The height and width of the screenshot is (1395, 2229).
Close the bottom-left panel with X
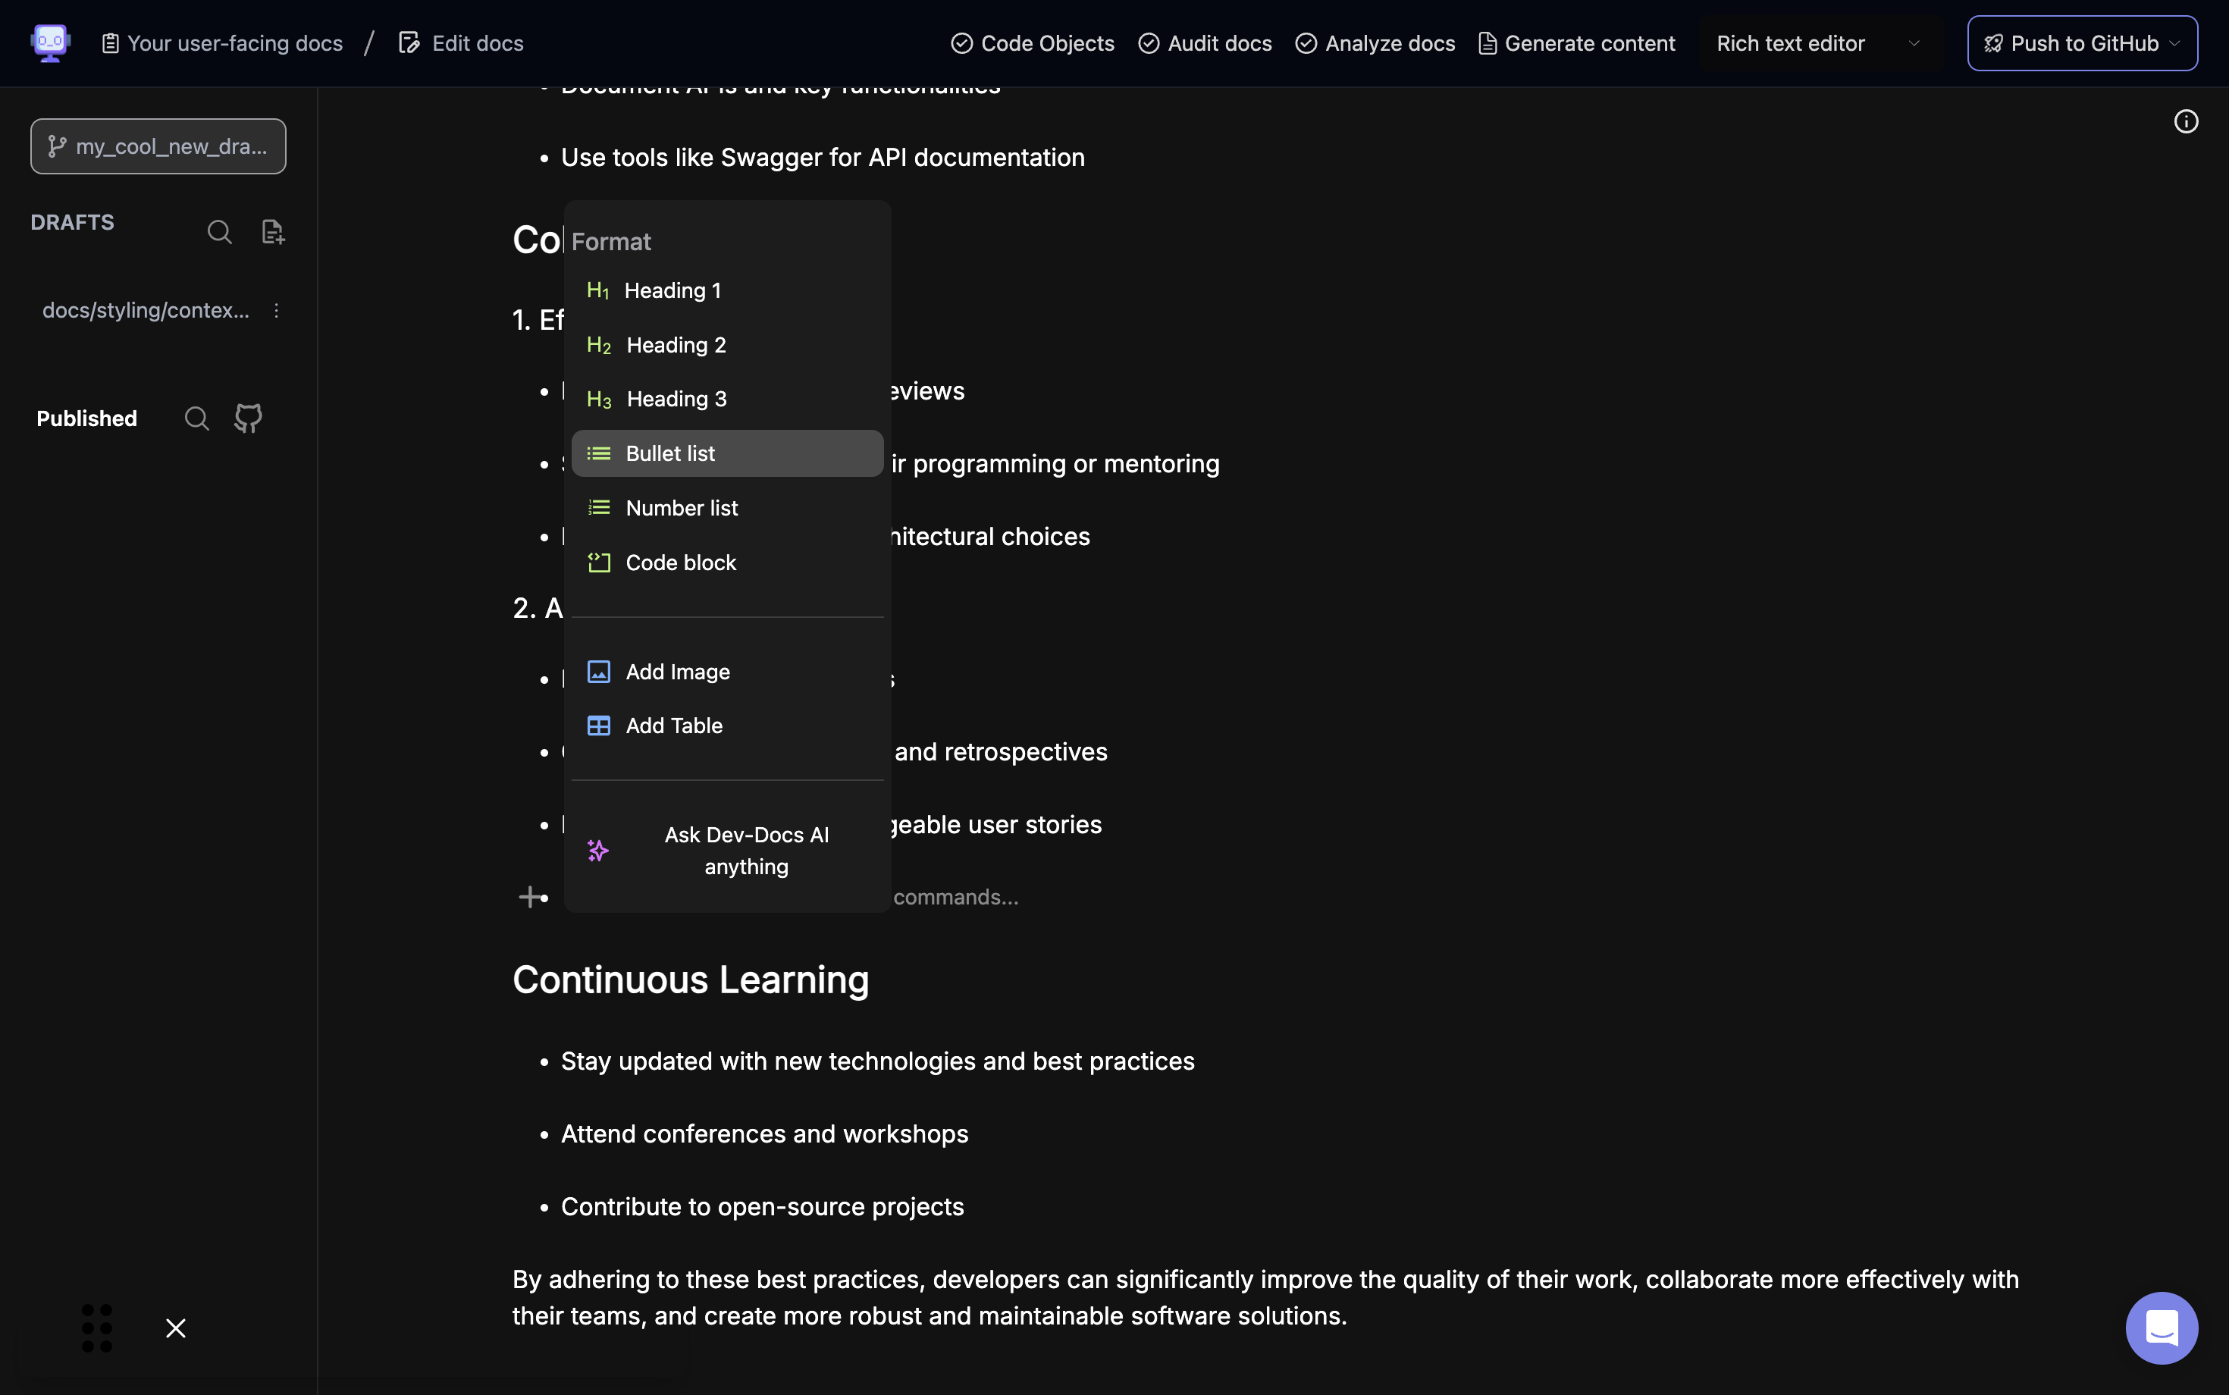point(175,1328)
